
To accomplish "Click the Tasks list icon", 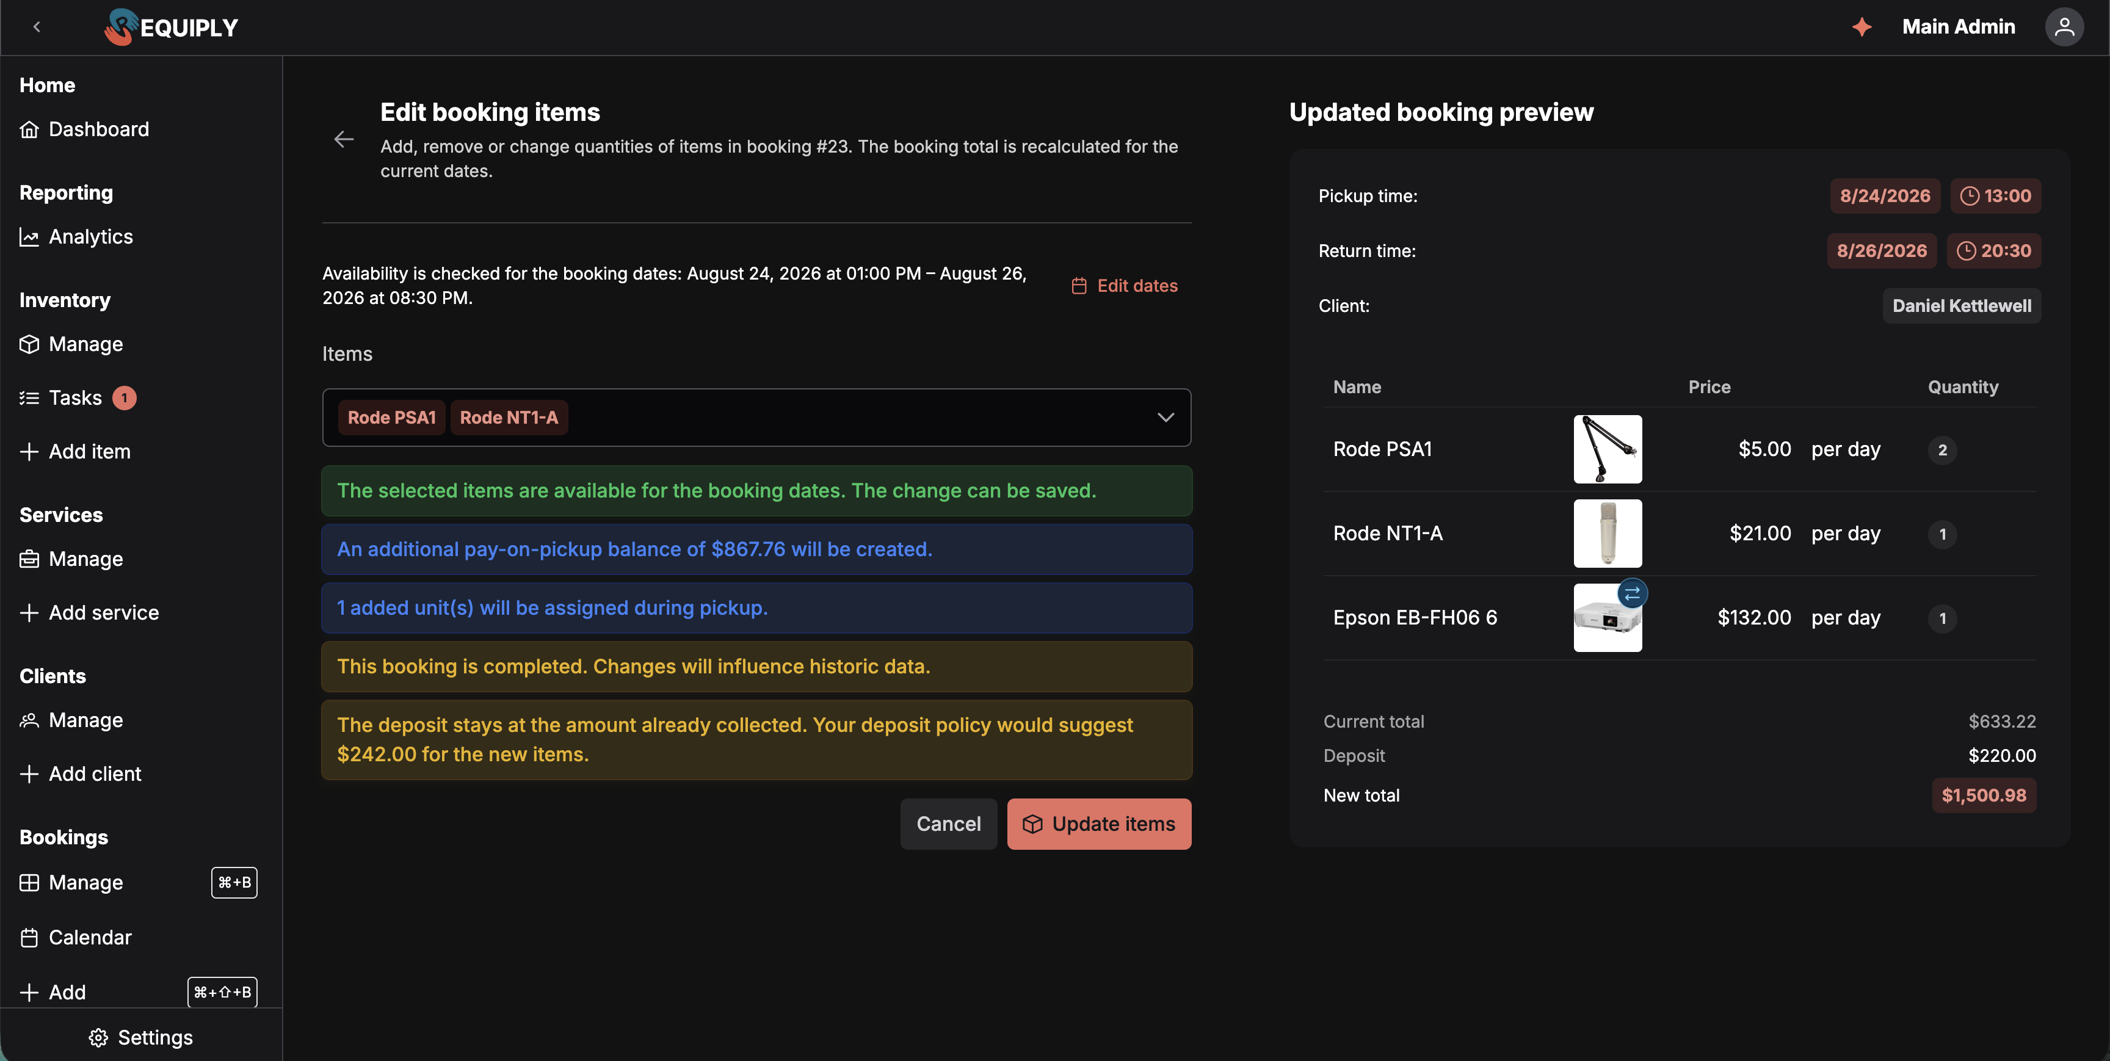I will click(x=29, y=398).
